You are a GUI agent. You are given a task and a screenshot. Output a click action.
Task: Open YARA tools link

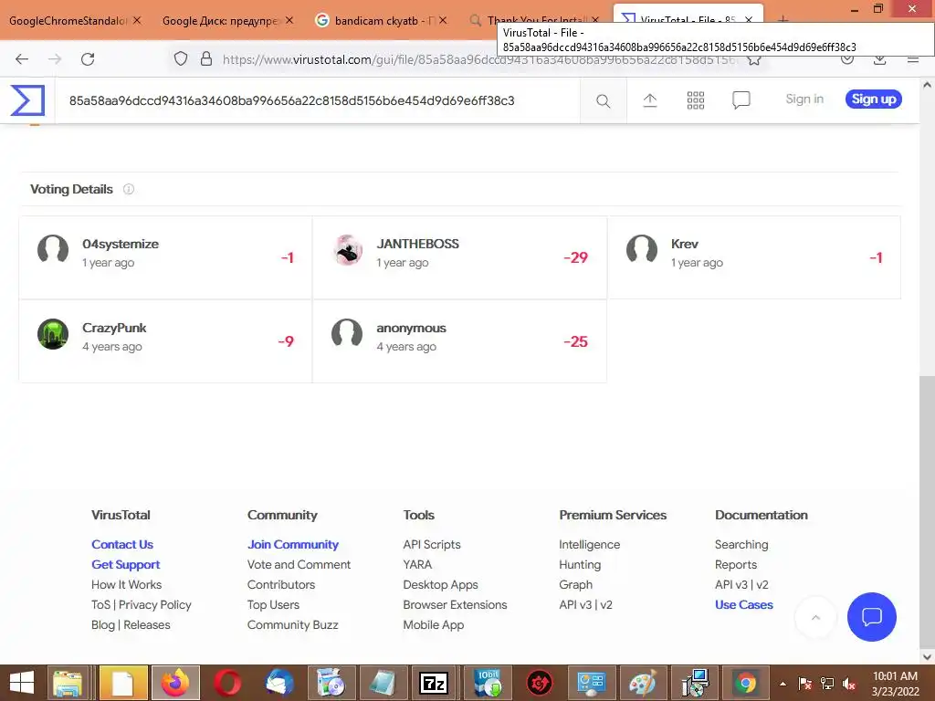point(417,564)
